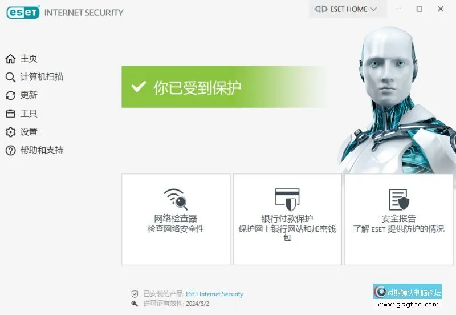Click the license validity date 2024/5/2
The width and height of the screenshot is (456, 315).
197,304
